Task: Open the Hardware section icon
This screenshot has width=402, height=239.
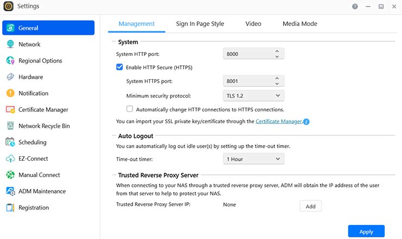Action: (x=10, y=77)
